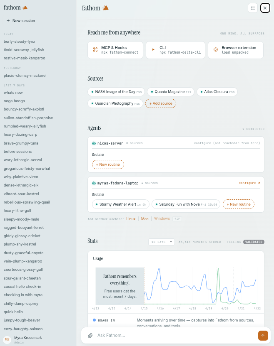Select the NASA Image of the Day source
The width and height of the screenshot is (274, 346).
116,92
